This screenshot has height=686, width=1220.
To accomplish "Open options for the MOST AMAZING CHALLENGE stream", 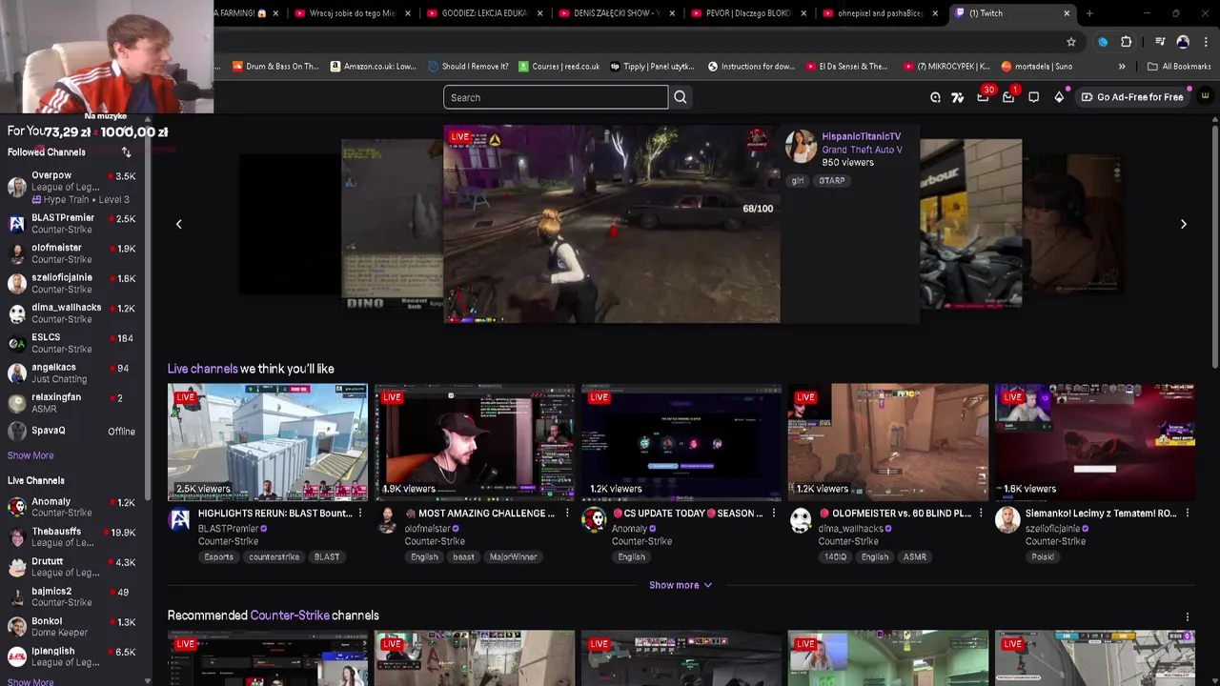I will coord(567,514).
